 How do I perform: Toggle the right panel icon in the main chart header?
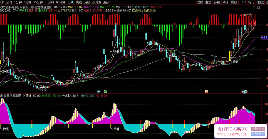259,7
